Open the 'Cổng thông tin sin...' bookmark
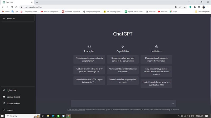 pyautogui.click(x=30, y=12)
